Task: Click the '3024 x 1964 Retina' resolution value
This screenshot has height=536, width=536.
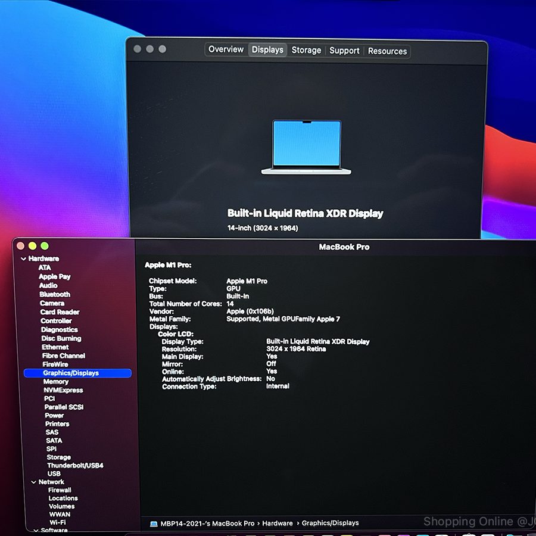Action: tap(296, 349)
